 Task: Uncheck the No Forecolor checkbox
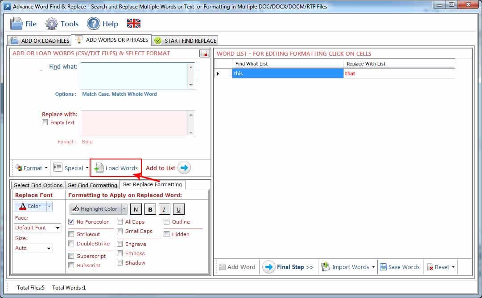point(71,222)
